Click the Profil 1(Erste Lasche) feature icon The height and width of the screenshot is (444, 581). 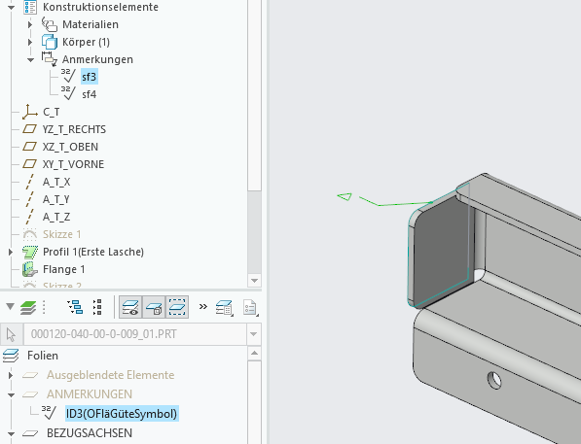pyautogui.click(x=29, y=252)
